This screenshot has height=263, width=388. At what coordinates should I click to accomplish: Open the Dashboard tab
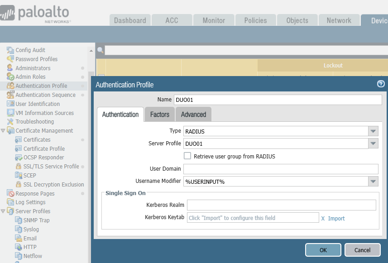click(x=130, y=20)
